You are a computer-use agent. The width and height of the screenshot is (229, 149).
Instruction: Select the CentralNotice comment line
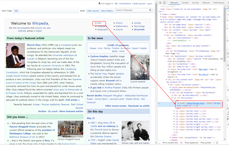(179, 40)
